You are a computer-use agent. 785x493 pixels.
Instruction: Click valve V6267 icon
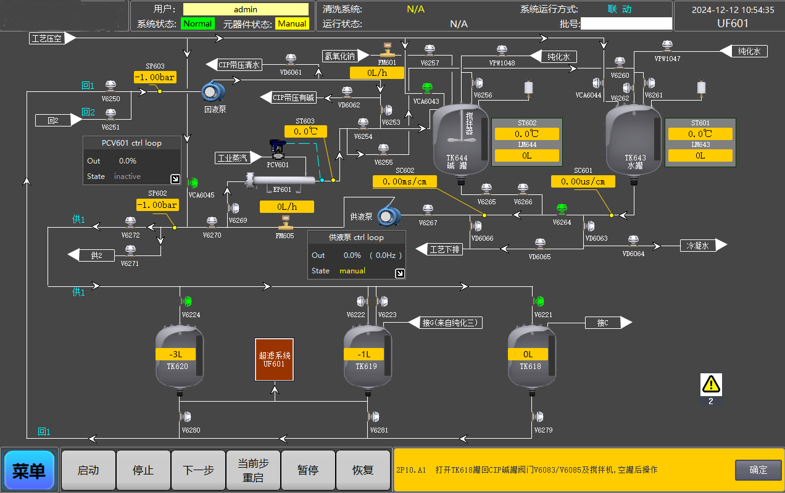pyautogui.click(x=428, y=210)
